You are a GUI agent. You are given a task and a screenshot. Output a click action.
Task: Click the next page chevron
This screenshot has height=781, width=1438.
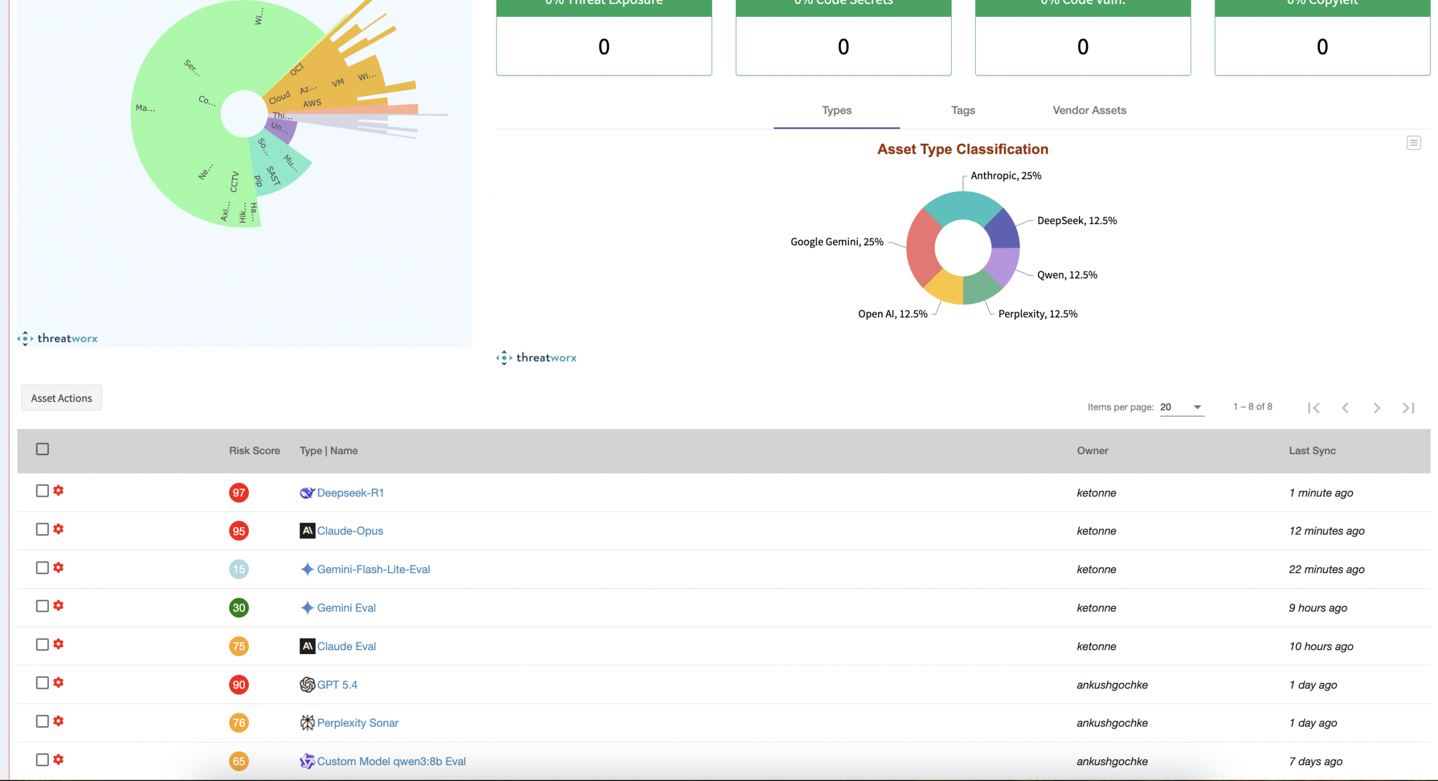pyautogui.click(x=1376, y=408)
